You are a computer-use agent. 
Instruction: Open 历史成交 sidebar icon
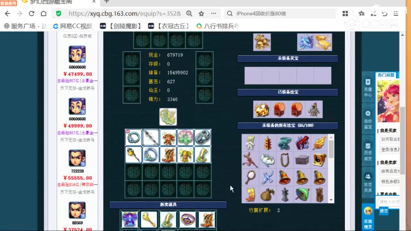pos(368,152)
